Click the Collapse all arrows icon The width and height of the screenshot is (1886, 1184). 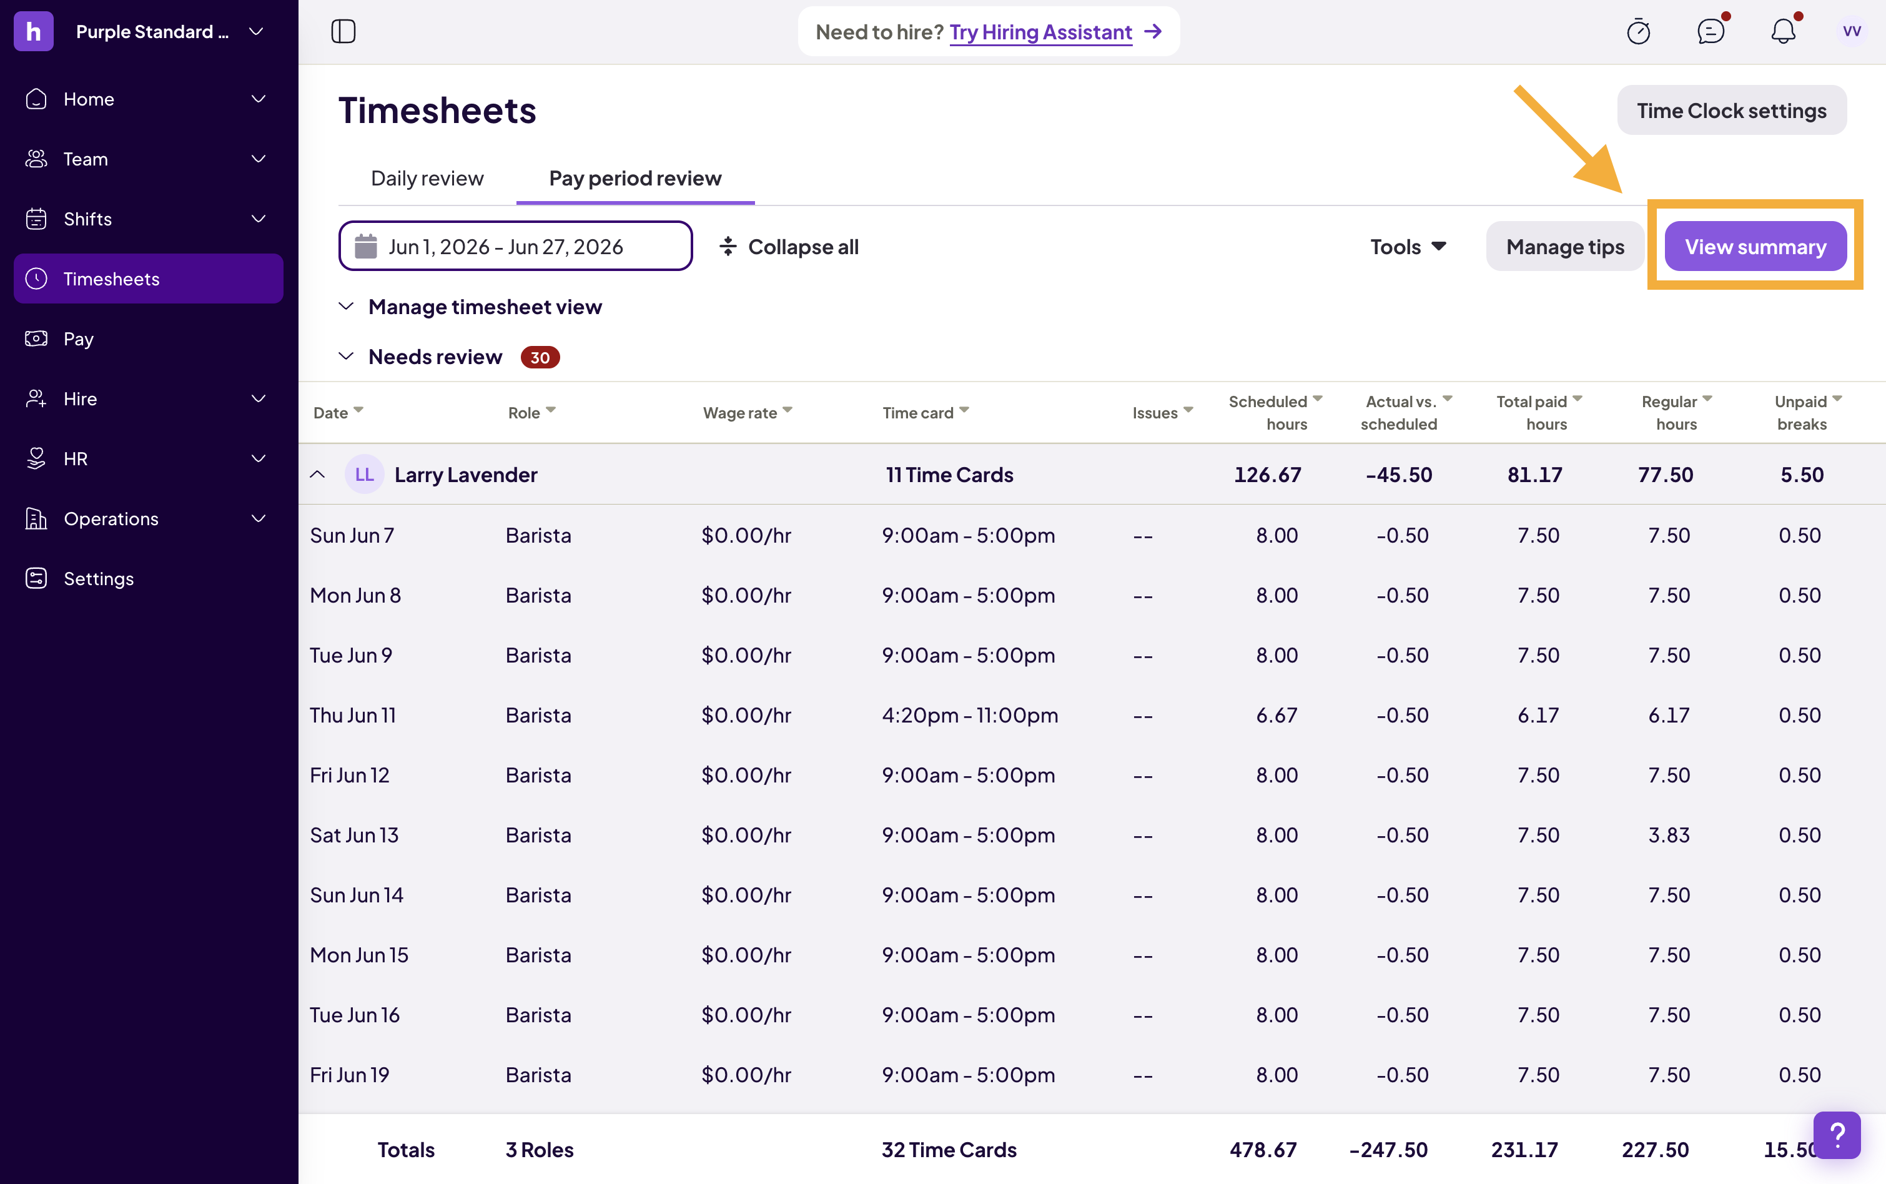[x=728, y=247]
